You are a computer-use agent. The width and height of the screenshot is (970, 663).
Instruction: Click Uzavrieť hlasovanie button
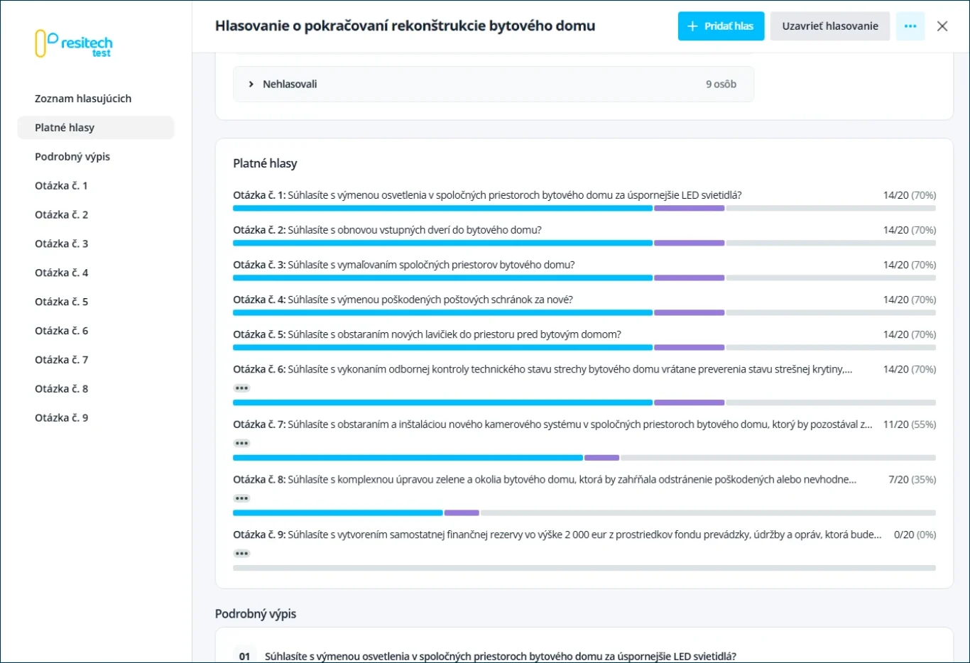coord(830,26)
